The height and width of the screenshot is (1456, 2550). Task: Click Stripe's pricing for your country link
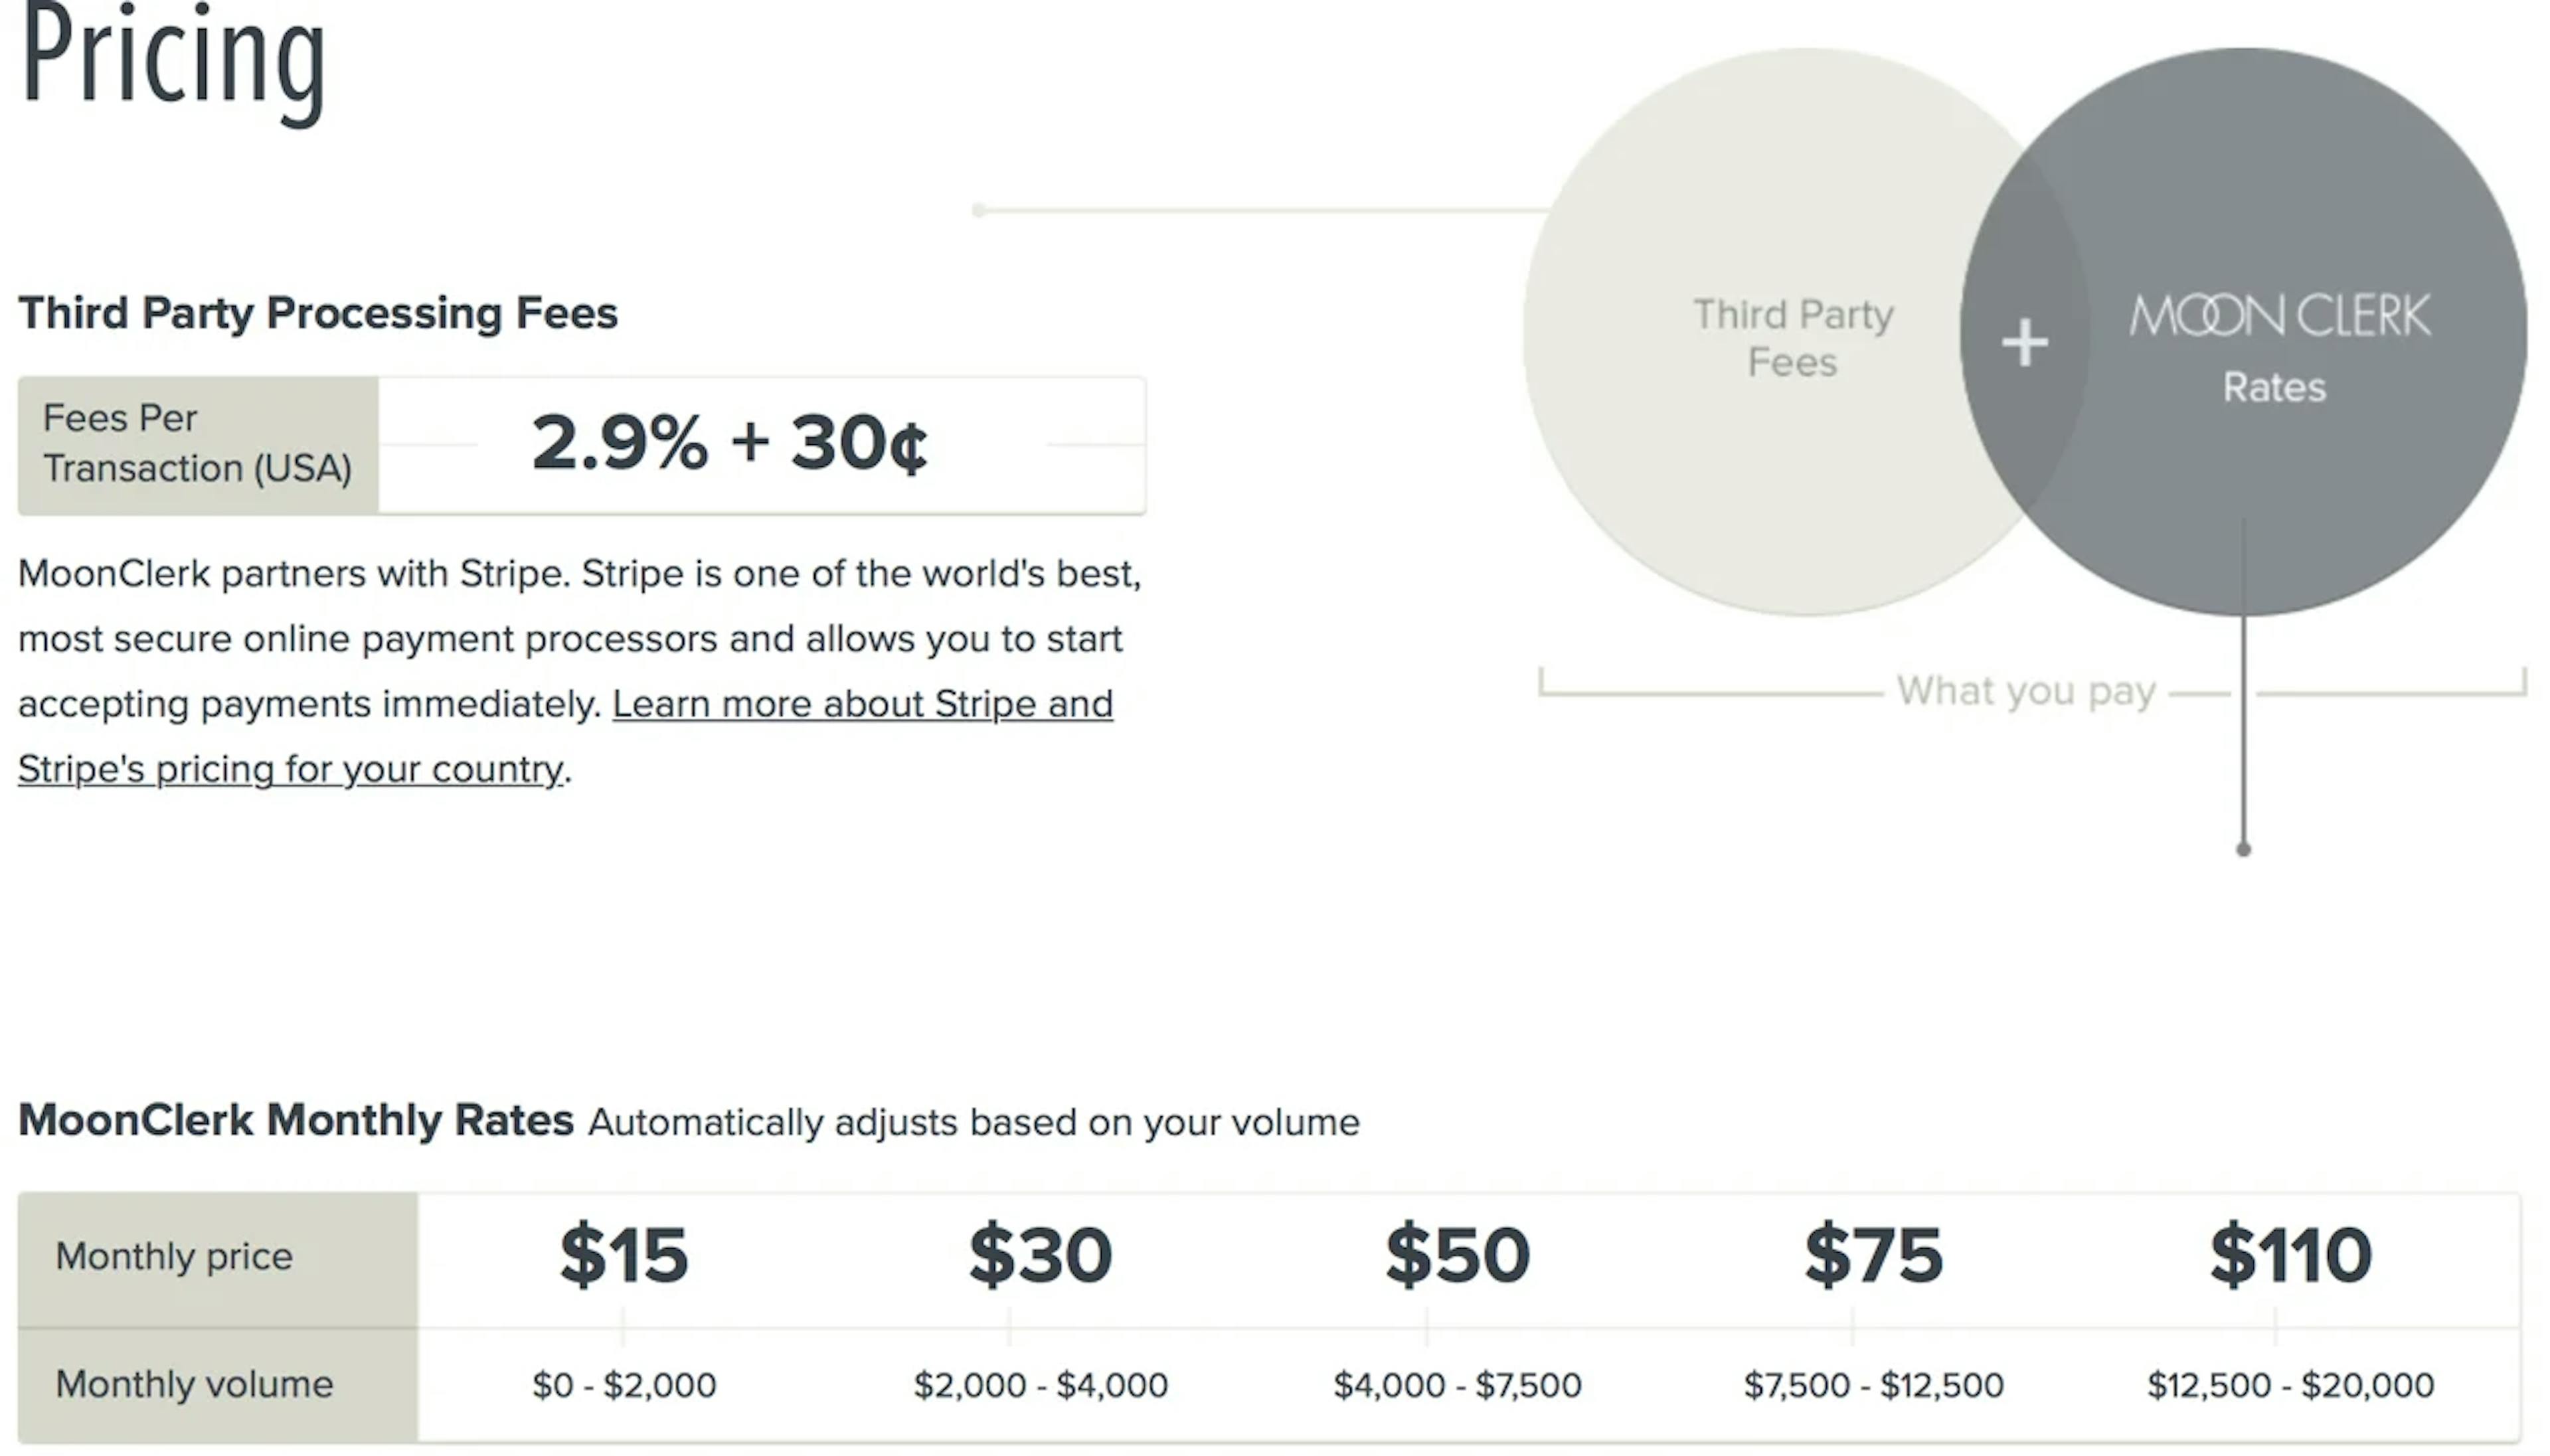click(290, 769)
